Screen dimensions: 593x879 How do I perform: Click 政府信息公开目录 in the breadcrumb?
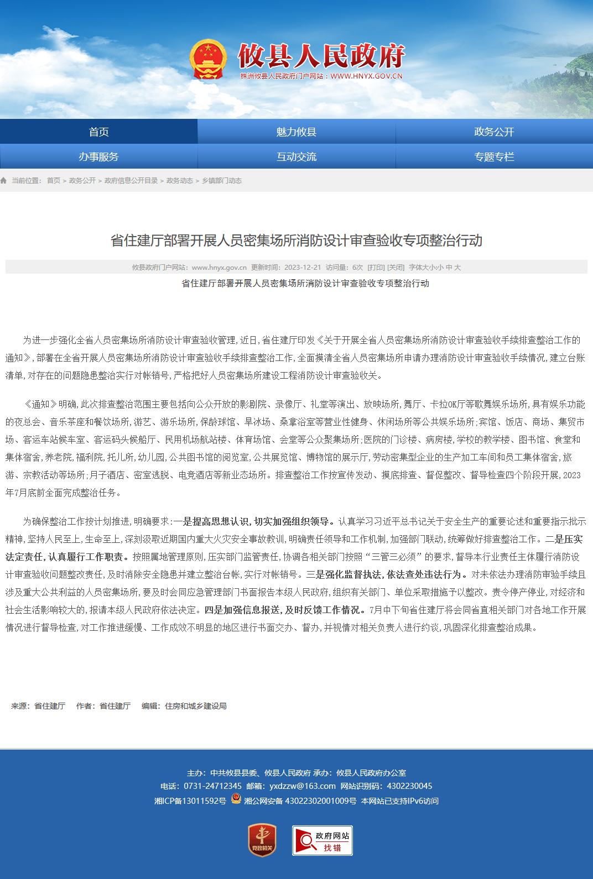tap(131, 181)
